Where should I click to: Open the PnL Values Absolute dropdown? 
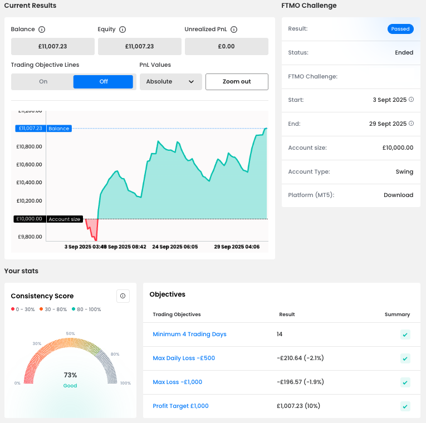pyautogui.click(x=170, y=82)
